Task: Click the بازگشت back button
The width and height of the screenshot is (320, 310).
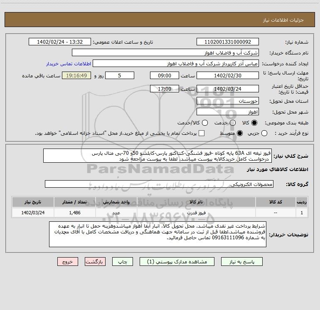Action: pos(95,262)
